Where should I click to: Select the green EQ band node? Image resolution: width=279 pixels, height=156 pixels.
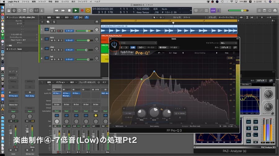[x=142, y=79]
